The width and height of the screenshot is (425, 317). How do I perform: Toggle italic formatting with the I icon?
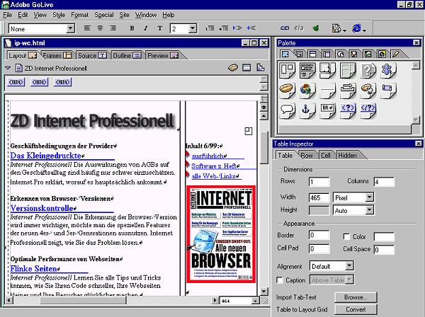[x=145, y=28]
